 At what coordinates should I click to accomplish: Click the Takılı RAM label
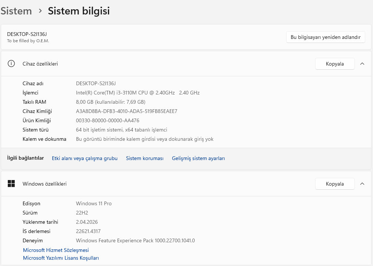pyautogui.click(x=34, y=102)
